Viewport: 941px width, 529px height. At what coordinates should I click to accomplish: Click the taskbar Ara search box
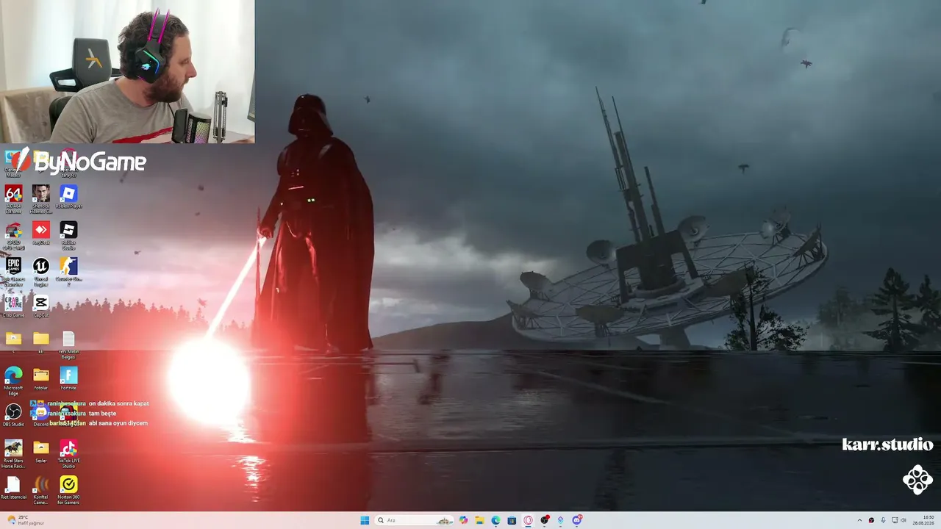(x=415, y=520)
